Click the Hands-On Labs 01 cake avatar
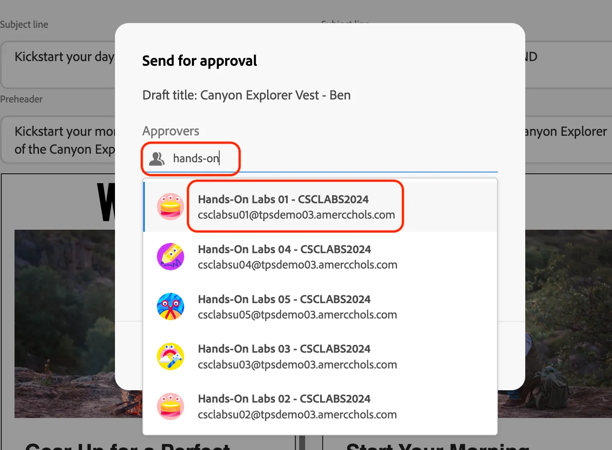 pyautogui.click(x=171, y=207)
